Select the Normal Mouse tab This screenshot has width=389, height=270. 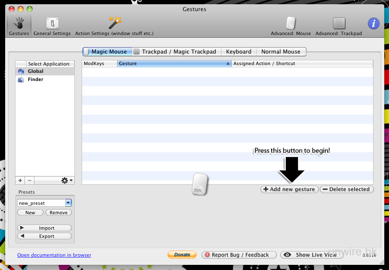[x=281, y=51]
